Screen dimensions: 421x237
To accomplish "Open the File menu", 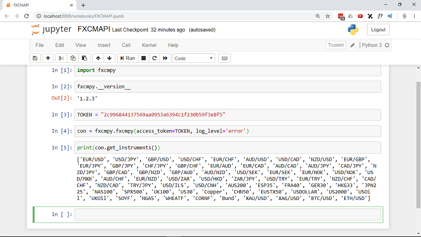I will pyautogui.click(x=39, y=45).
